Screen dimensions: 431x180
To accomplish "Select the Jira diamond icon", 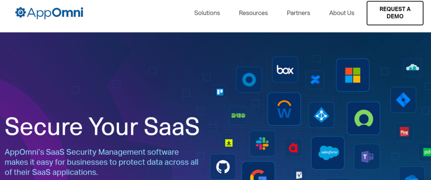I will coord(403,100).
